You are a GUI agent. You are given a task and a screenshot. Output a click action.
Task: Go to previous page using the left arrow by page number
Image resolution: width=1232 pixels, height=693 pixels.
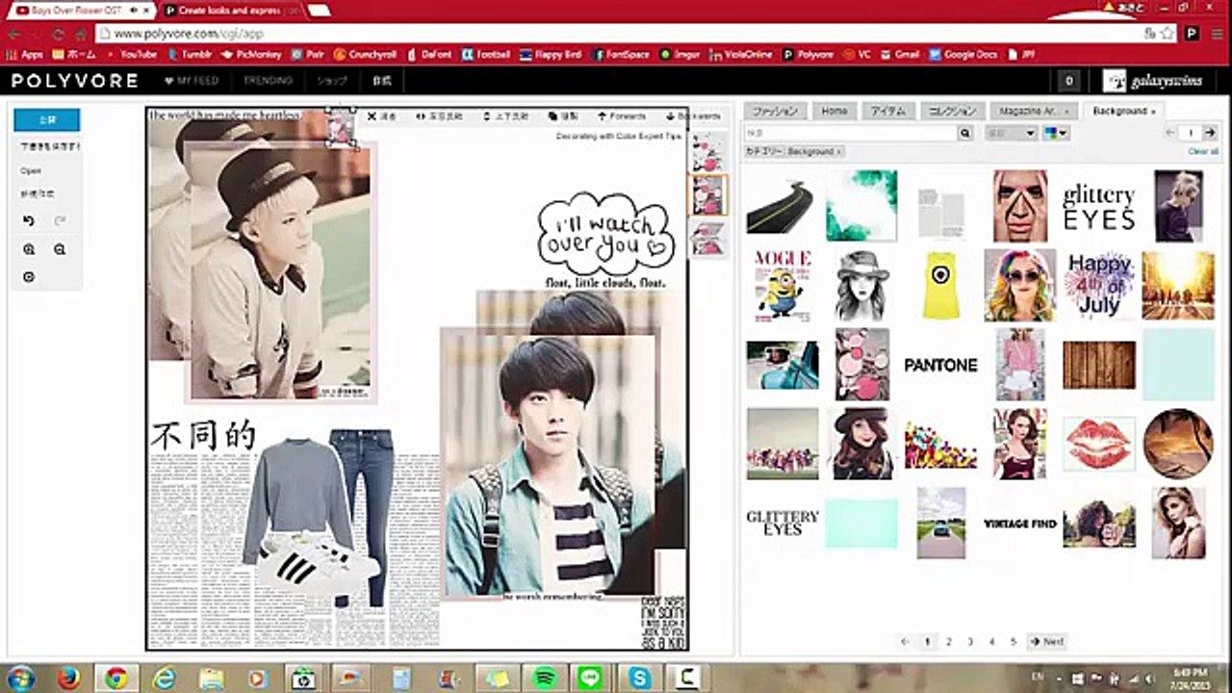pyautogui.click(x=1170, y=133)
